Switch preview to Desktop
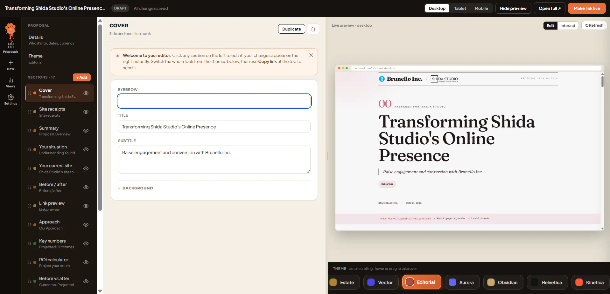Screen dimensions: 610x294 437,8
